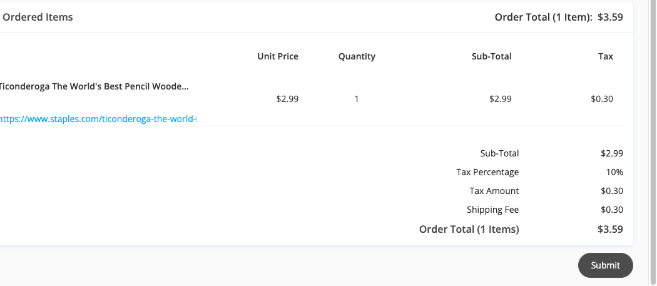Click the item row's $0.30 tax value
Viewport: 657px width, 286px height.
[602, 99]
